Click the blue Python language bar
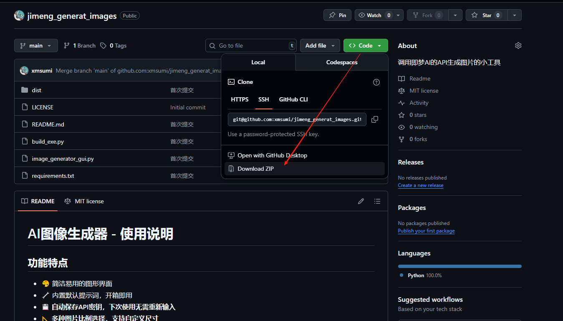 tap(460, 266)
